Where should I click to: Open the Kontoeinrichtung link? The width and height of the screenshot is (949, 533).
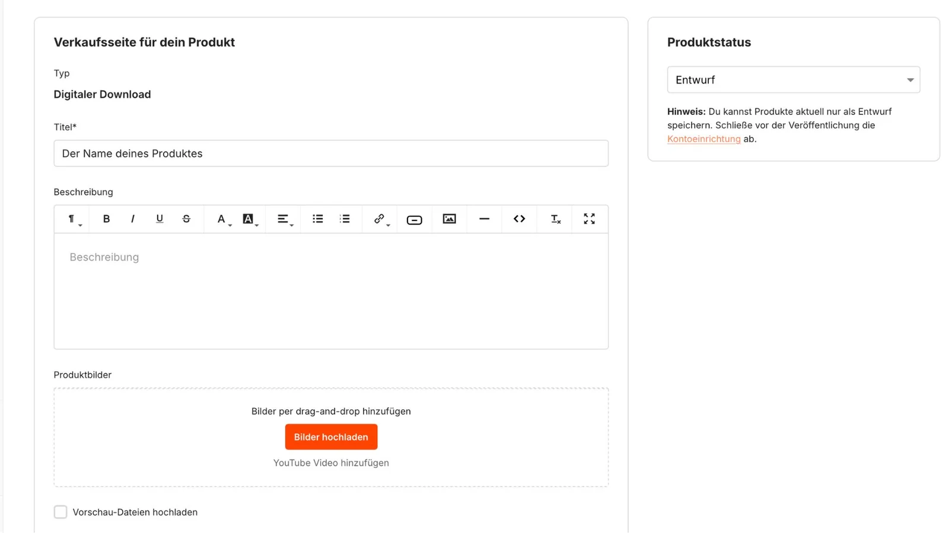click(704, 139)
